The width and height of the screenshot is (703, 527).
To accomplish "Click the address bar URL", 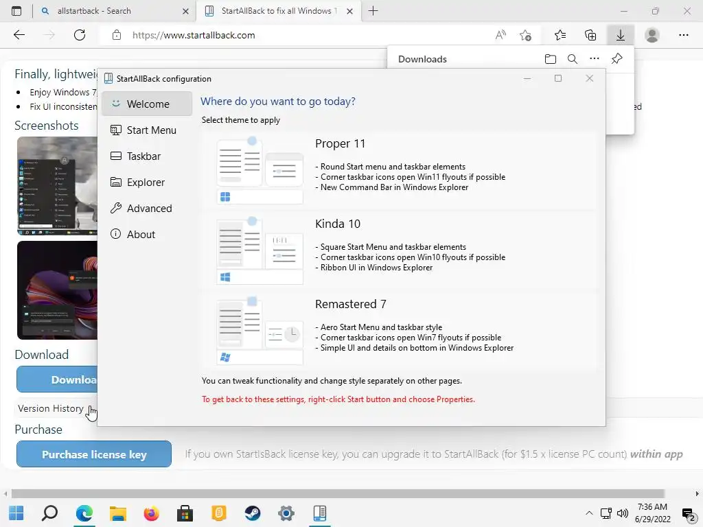I will point(194,35).
